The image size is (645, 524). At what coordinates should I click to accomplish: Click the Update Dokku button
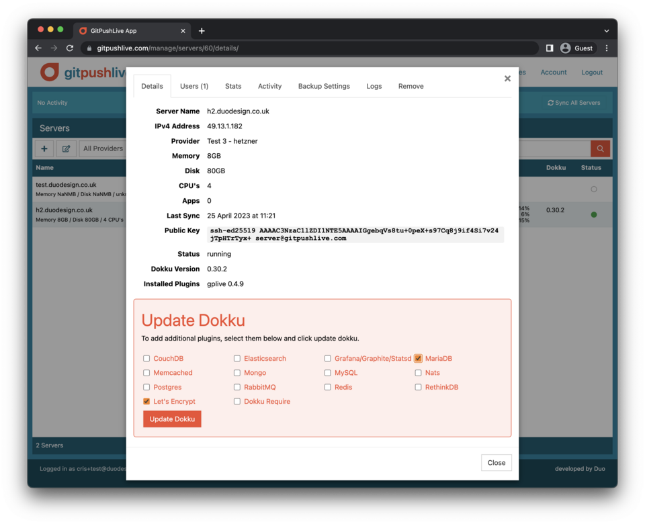point(173,419)
